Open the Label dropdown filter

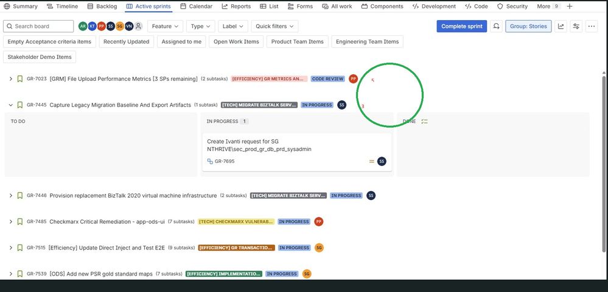coord(233,26)
